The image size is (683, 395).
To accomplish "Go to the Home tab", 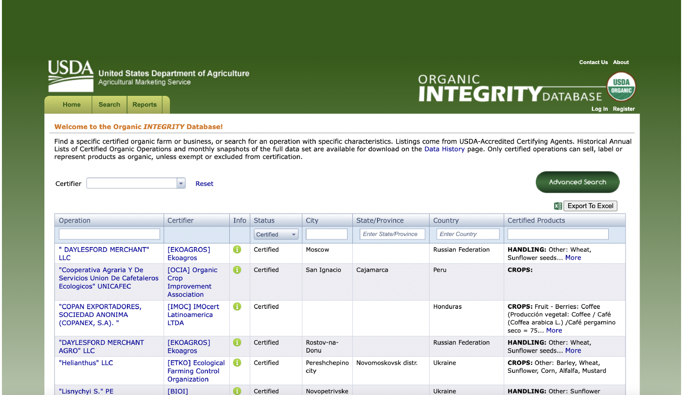I will [x=71, y=105].
